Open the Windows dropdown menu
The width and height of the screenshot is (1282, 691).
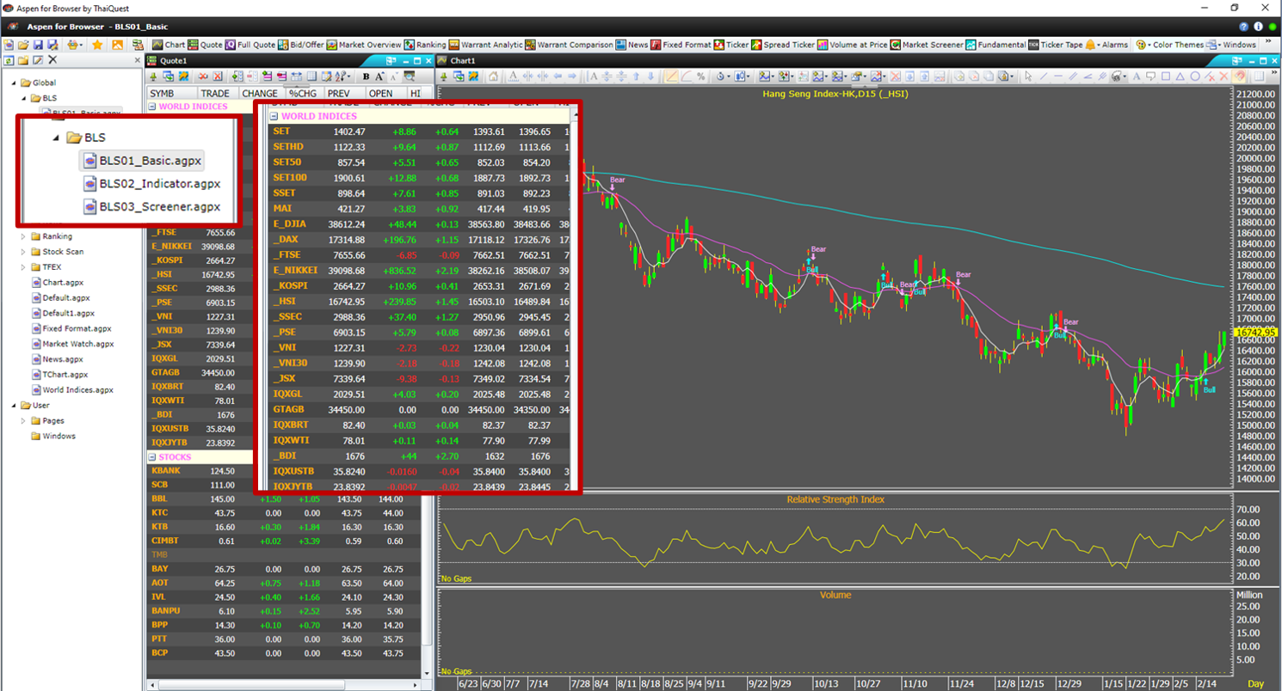(1232, 45)
